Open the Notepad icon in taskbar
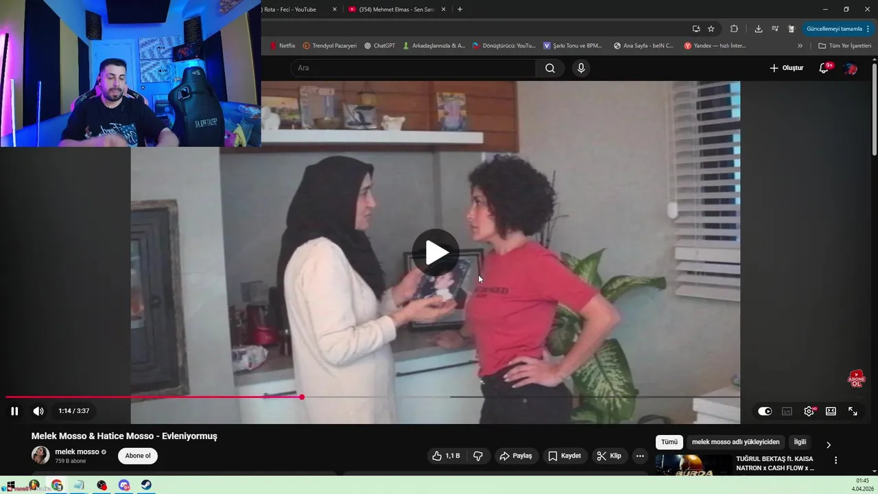Viewport: 878px width, 494px height. pyautogui.click(x=79, y=485)
